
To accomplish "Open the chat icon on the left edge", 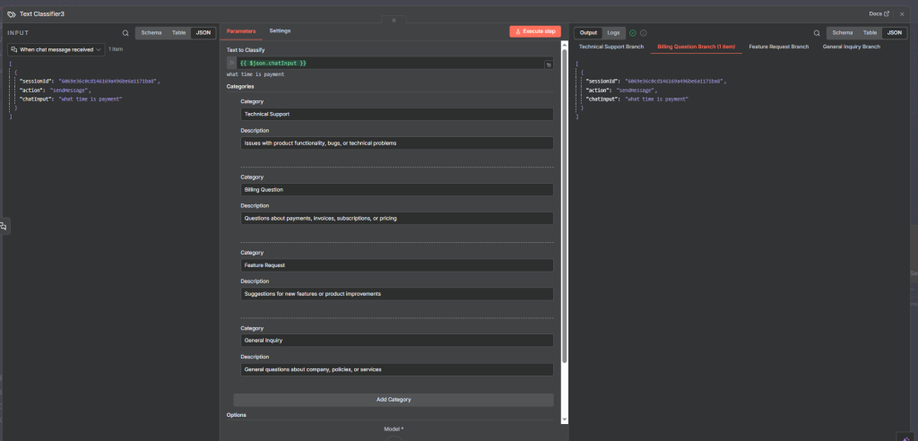I will coord(4,226).
